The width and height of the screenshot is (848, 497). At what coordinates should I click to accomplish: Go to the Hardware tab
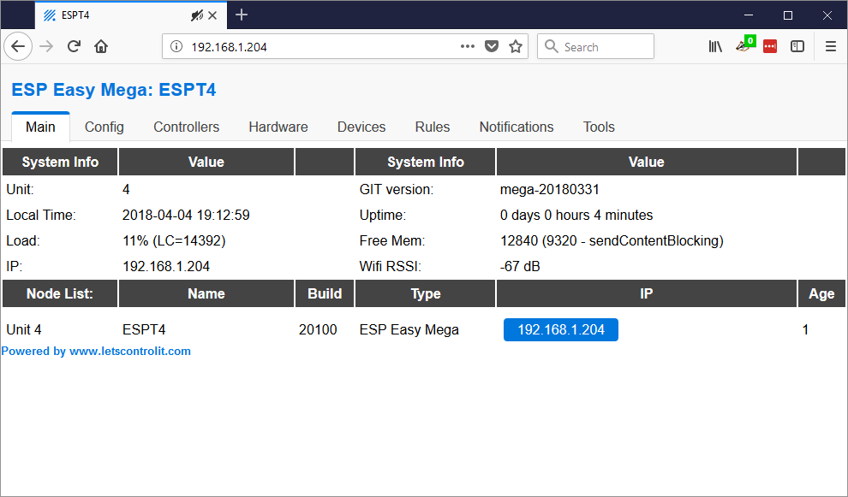278,127
